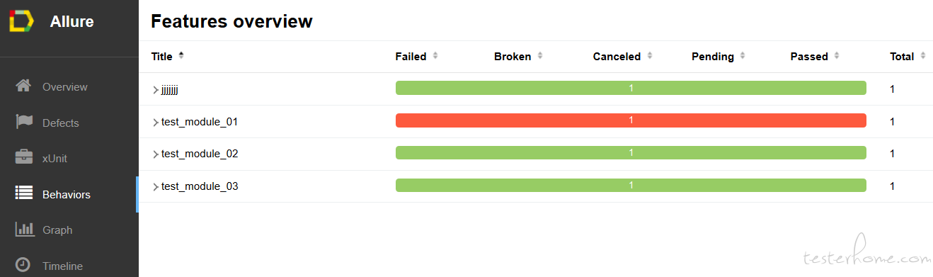Click the red failed bar for test_module_01
Image resolution: width=933 pixels, height=277 pixels.
click(x=631, y=120)
